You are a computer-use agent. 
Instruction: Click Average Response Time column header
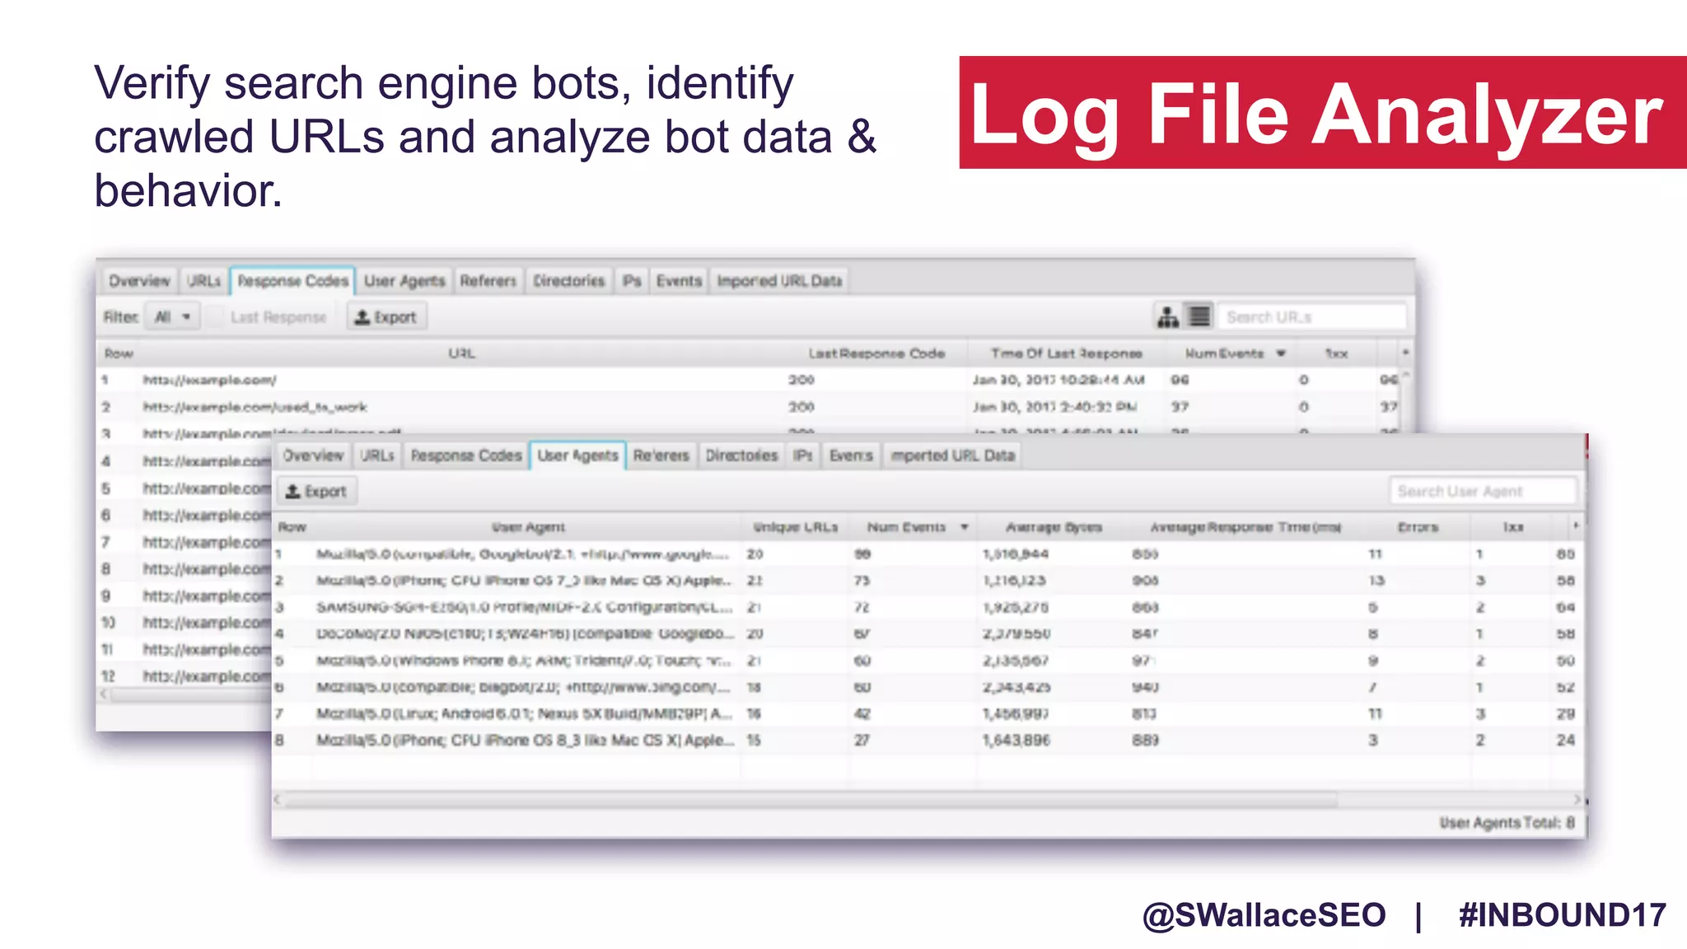[1245, 527]
